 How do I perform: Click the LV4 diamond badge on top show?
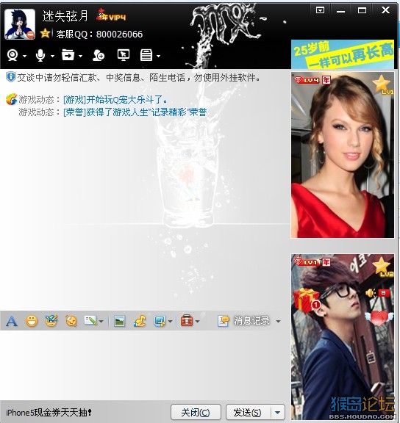click(x=307, y=80)
